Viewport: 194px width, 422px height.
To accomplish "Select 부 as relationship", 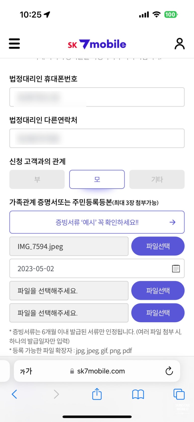I will (x=37, y=180).
